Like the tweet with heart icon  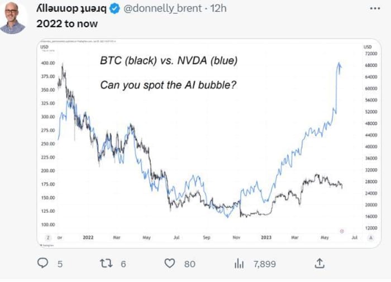click(170, 264)
